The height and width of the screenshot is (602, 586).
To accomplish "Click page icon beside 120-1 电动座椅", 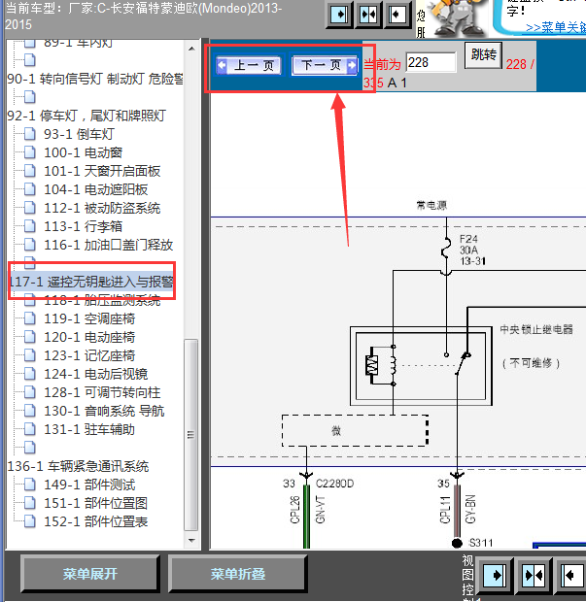I will pos(30,337).
